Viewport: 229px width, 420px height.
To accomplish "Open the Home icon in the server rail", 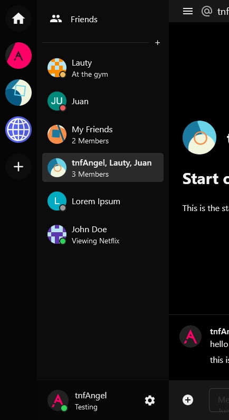I will [18, 19].
